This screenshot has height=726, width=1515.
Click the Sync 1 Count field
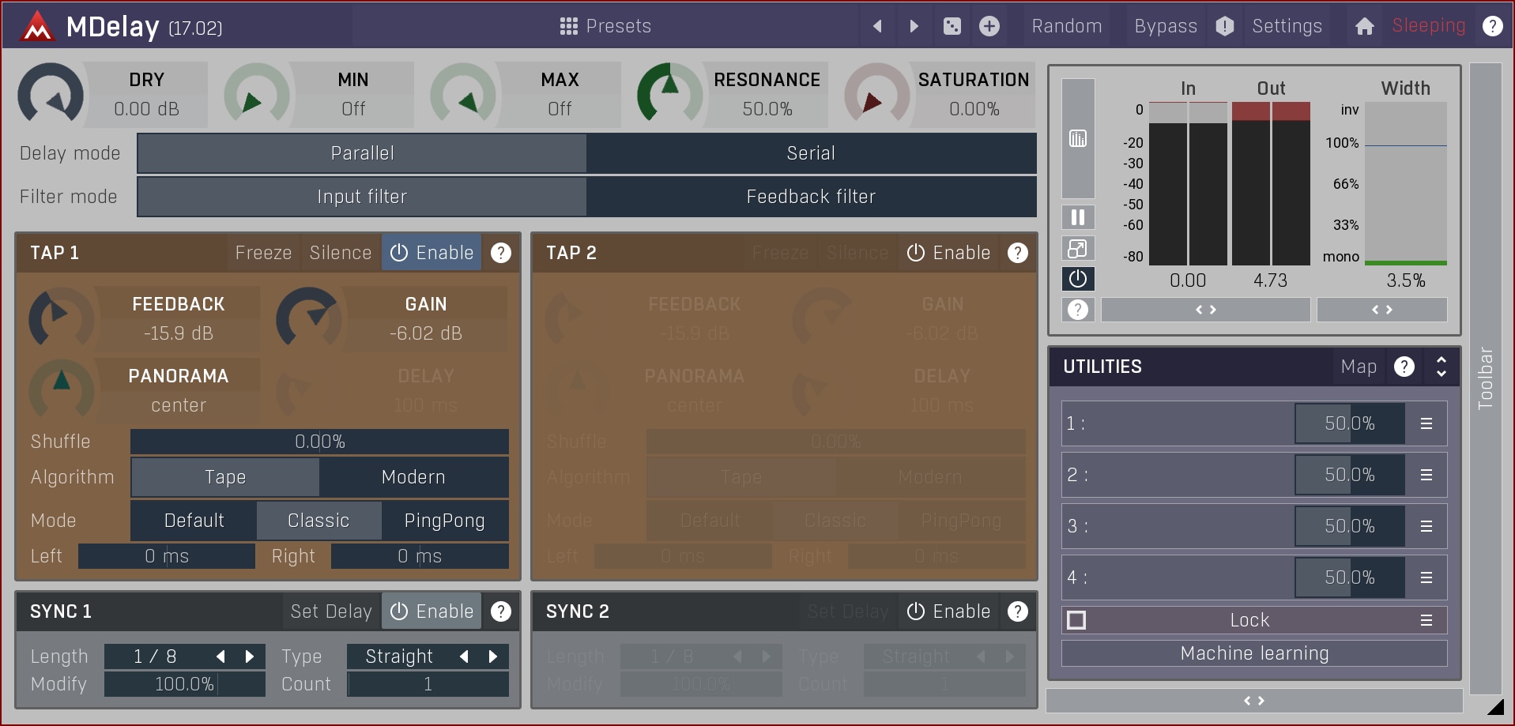(x=428, y=684)
